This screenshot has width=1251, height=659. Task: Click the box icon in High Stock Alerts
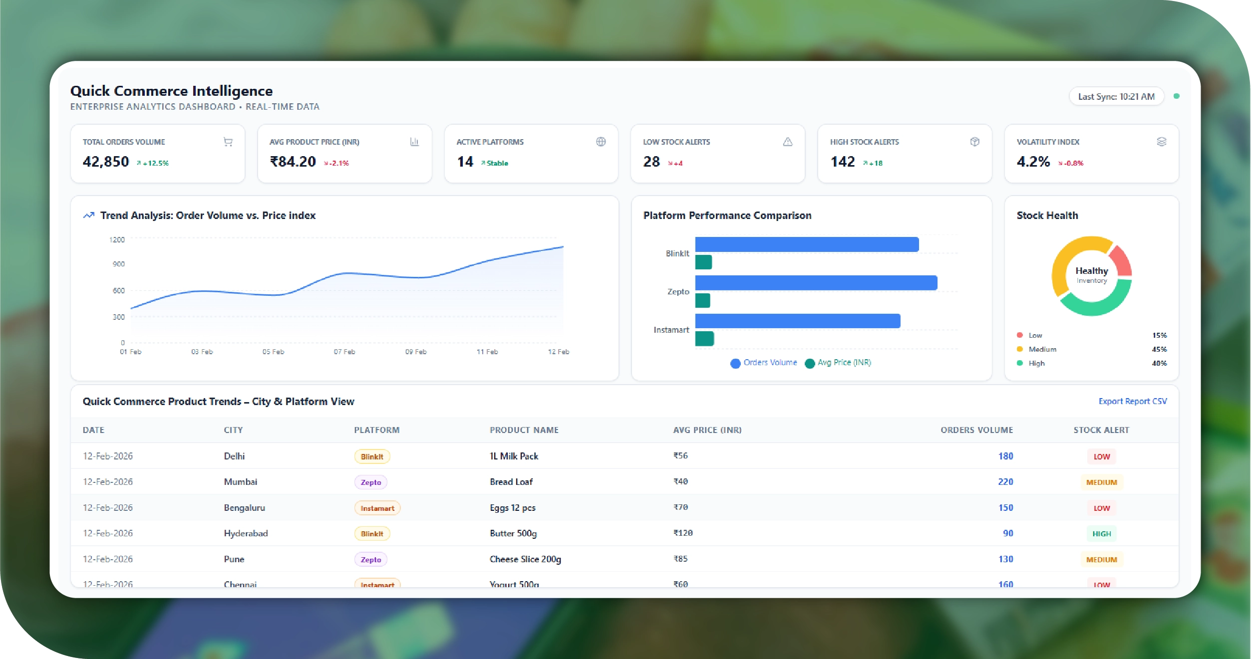(x=974, y=142)
